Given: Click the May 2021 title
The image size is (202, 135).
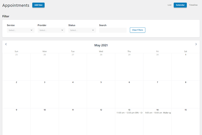Looking at the screenshot, I should (101, 45).
